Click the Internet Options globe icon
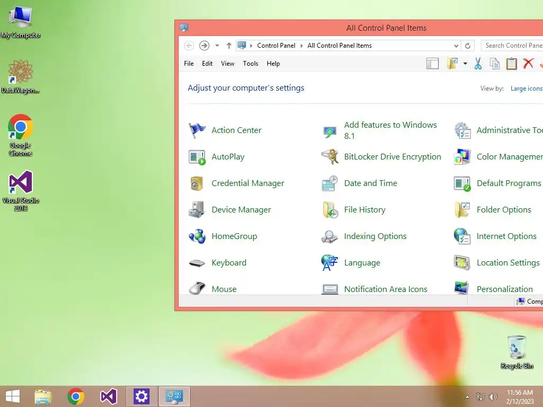Viewport: 543px width, 407px height. (x=462, y=236)
